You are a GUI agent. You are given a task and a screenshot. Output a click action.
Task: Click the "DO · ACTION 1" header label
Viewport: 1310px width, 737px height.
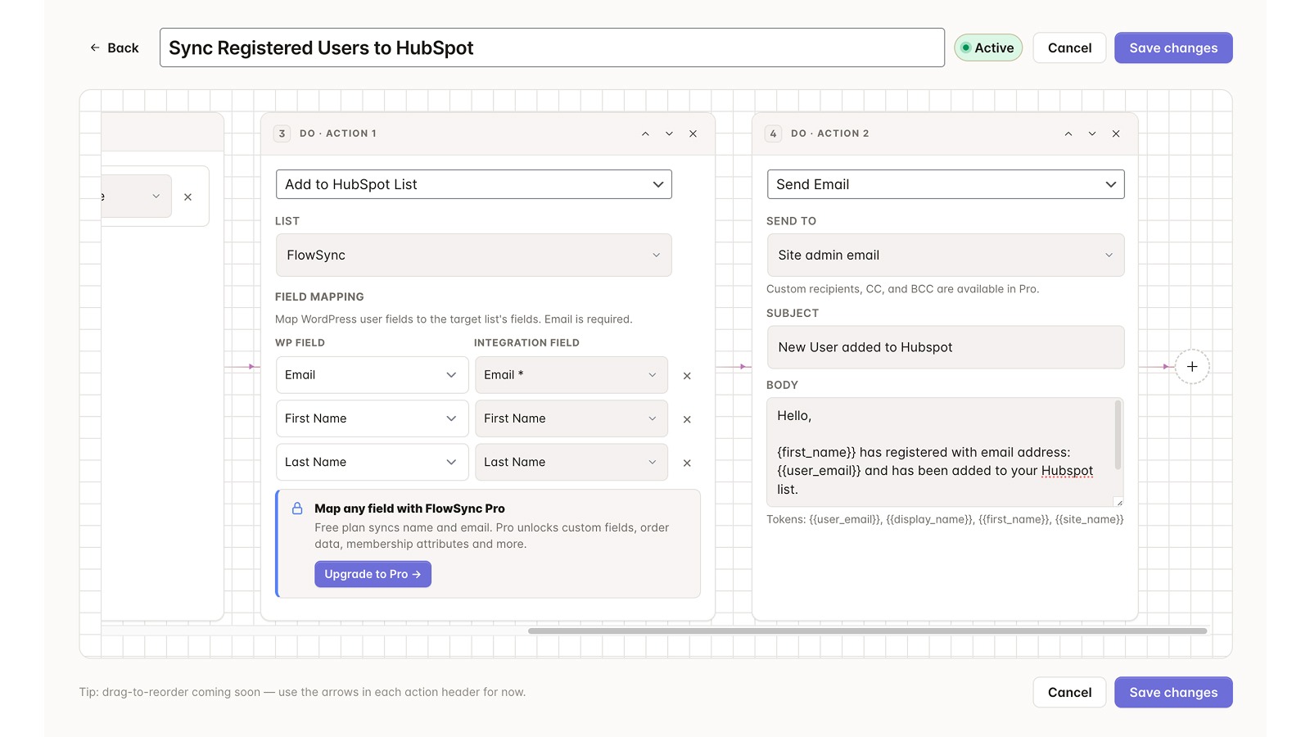tap(338, 133)
